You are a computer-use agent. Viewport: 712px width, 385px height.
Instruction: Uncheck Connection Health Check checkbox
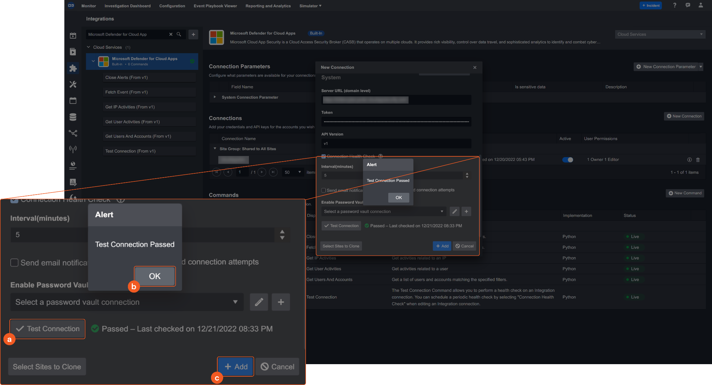pyautogui.click(x=324, y=156)
